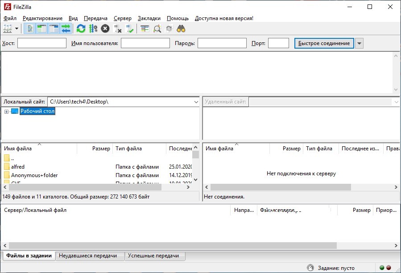Open the Site Manager icon
The width and height of the screenshot is (401, 273).
[x=8, y=29]
